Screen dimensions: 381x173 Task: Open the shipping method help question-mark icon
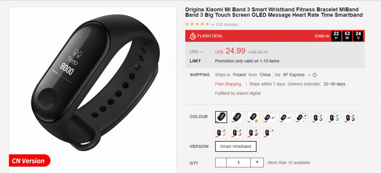315,75
